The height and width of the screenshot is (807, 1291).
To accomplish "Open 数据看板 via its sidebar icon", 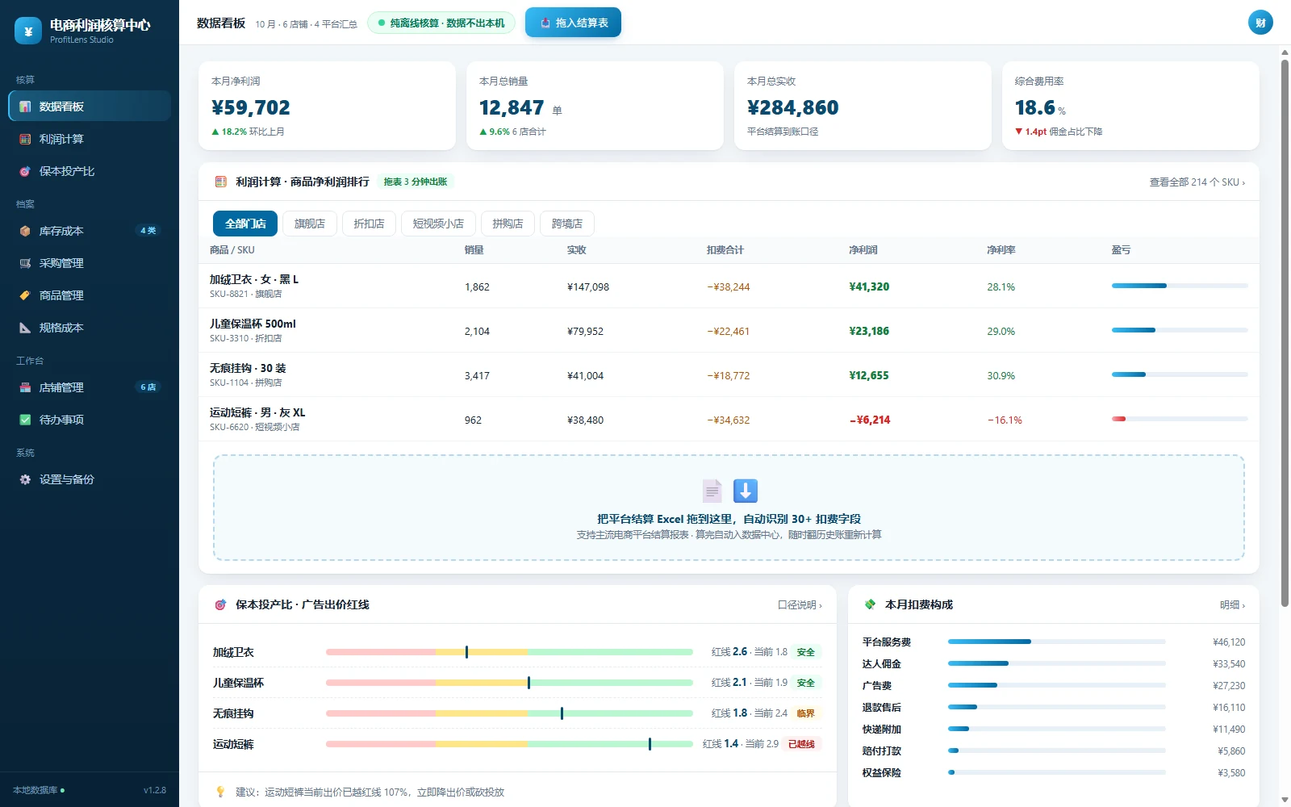I will [25, 107].
